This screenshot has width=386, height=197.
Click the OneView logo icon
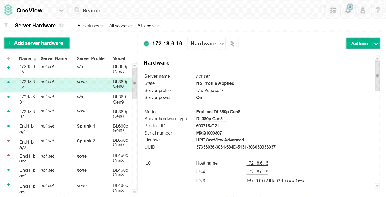[x=8, y=10]
